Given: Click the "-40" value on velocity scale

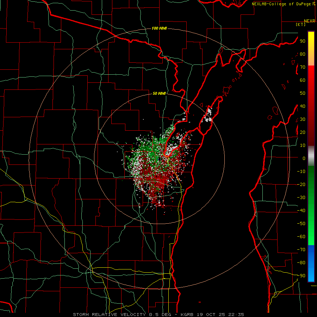Looking at the screenshot, I should [301, 211].
